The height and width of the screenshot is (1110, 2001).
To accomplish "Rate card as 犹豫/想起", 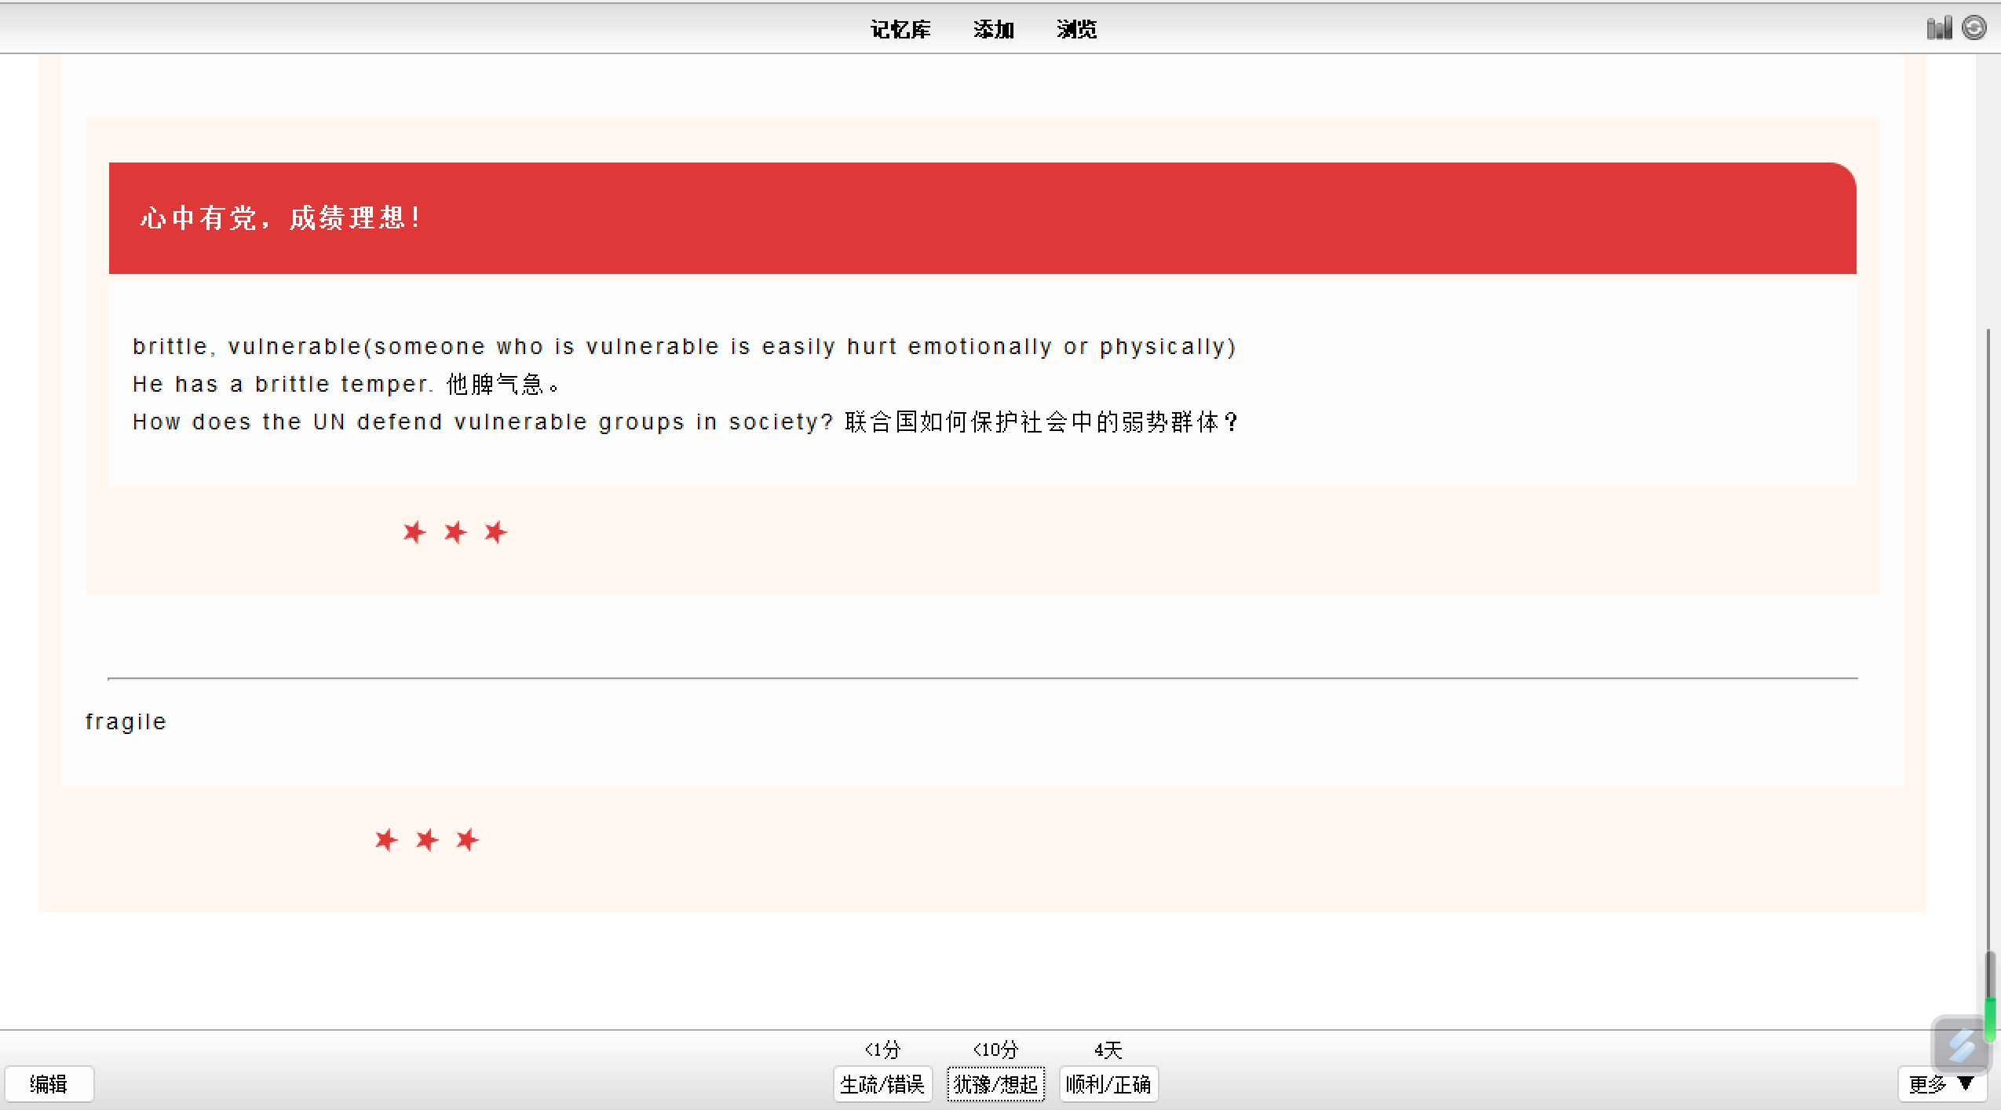I will point(995,1084).
